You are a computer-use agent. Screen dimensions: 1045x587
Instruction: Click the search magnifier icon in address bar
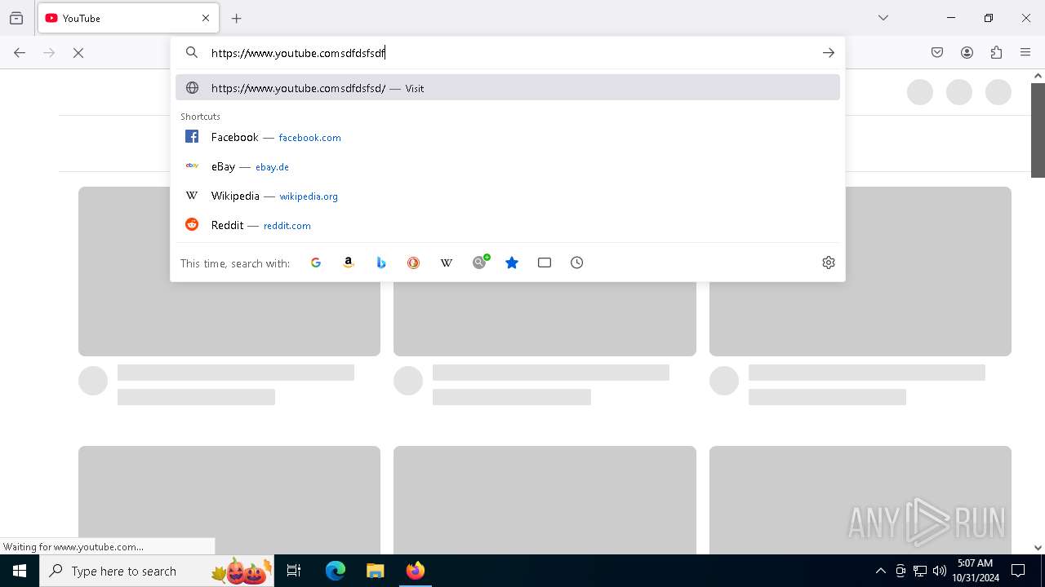[x=192, y=52]
